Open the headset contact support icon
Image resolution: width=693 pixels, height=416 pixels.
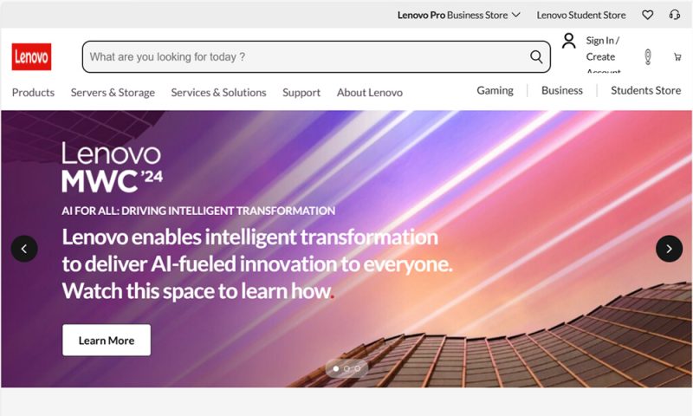point(675,15)
